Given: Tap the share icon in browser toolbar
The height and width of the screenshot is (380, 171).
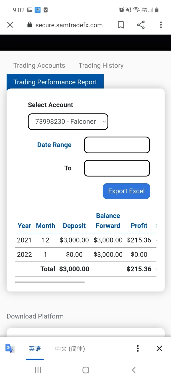Looking at the screenshot, I should 141,25.
